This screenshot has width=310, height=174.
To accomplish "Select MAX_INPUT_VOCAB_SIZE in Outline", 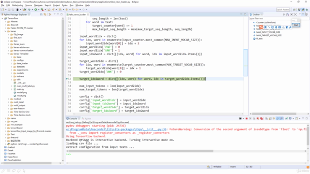I will coord(268,32).
